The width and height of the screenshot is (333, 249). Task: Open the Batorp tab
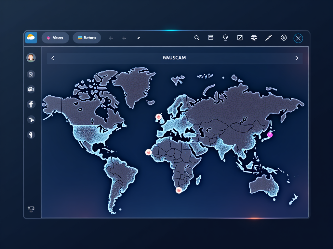(87, 38)
